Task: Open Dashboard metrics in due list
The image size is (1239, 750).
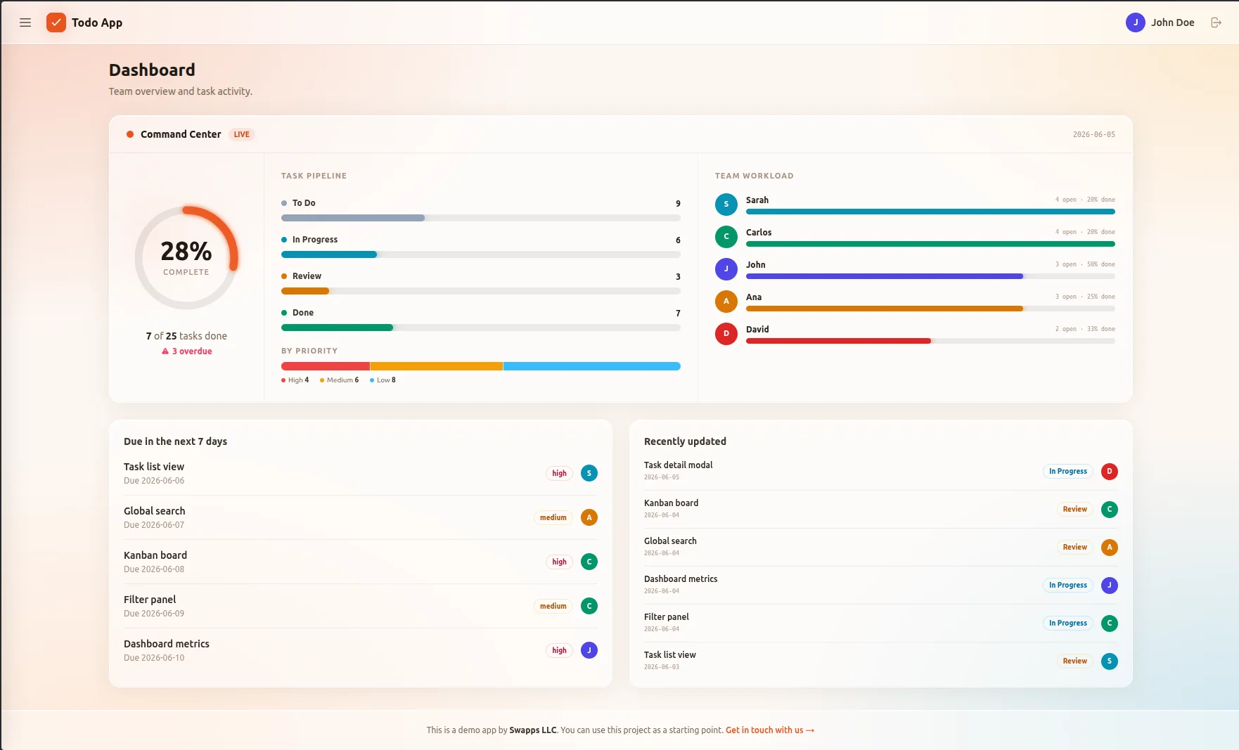Action: pos(167,644)
